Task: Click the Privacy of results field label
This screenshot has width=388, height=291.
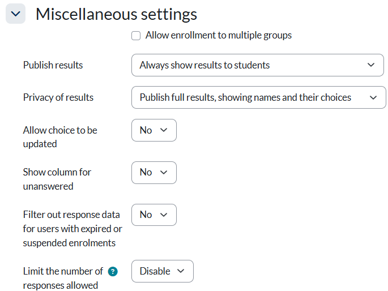Action: coord(58,97)
